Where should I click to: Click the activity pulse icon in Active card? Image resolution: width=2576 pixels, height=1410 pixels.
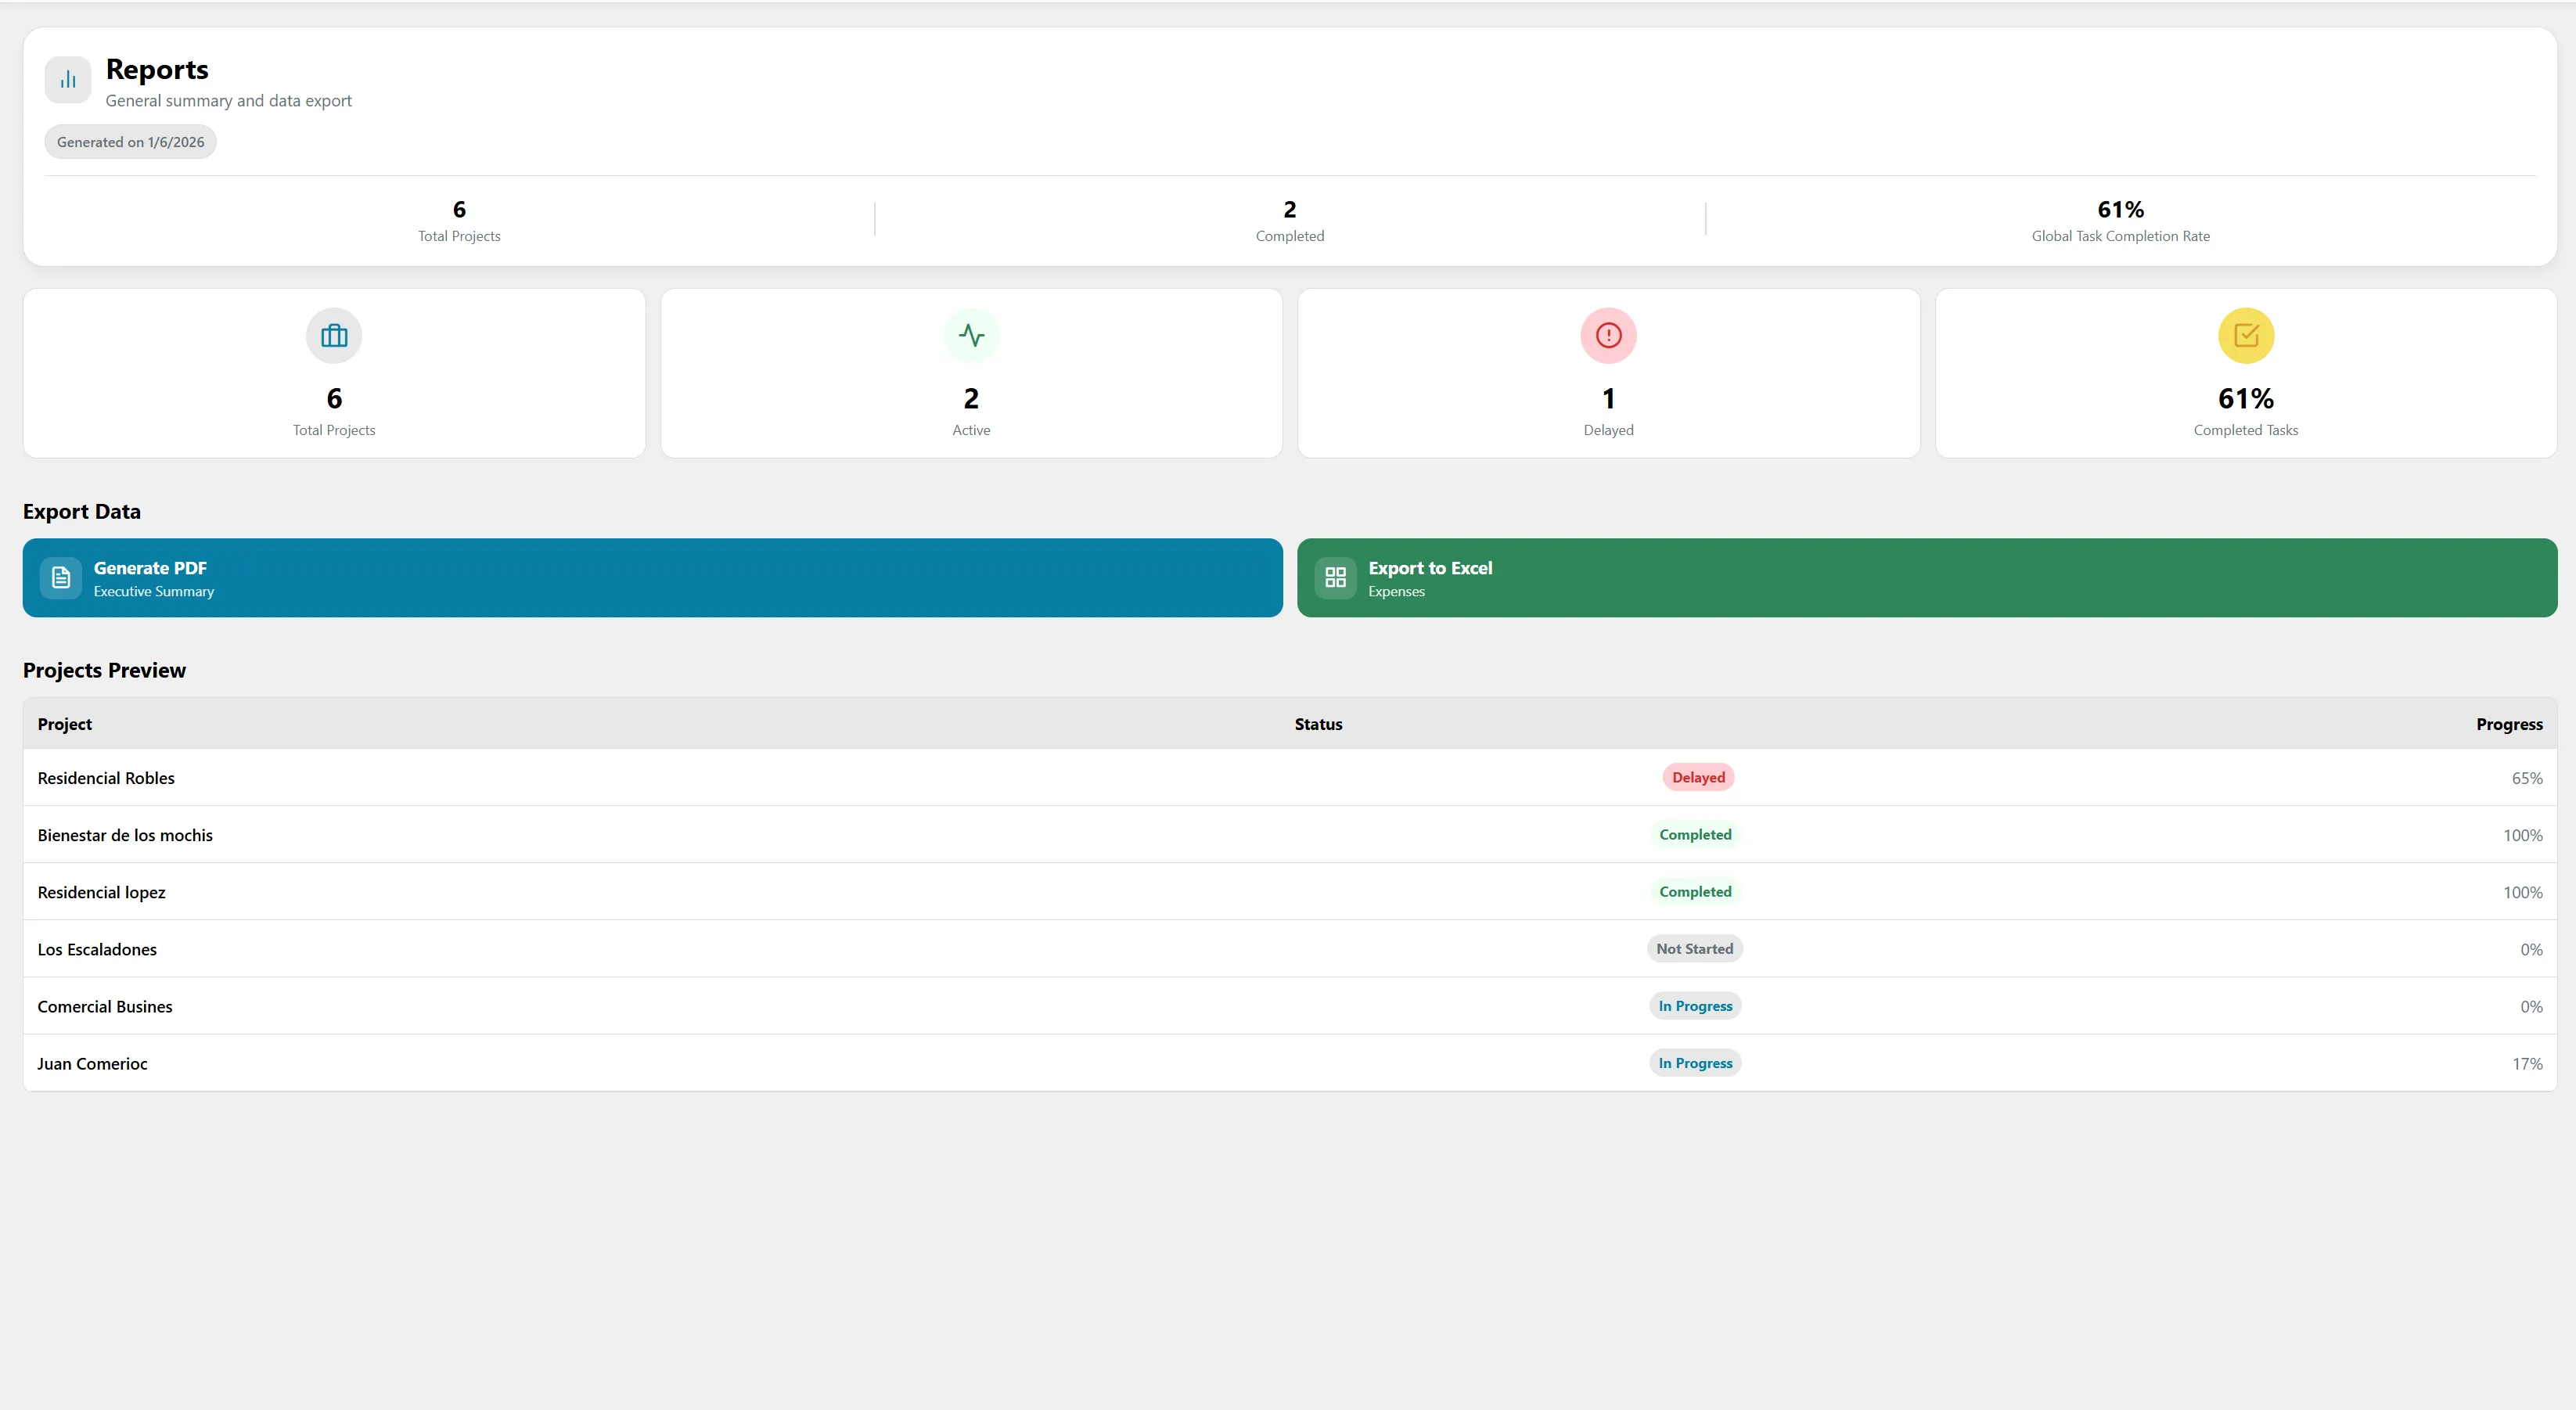pos(971,335)
